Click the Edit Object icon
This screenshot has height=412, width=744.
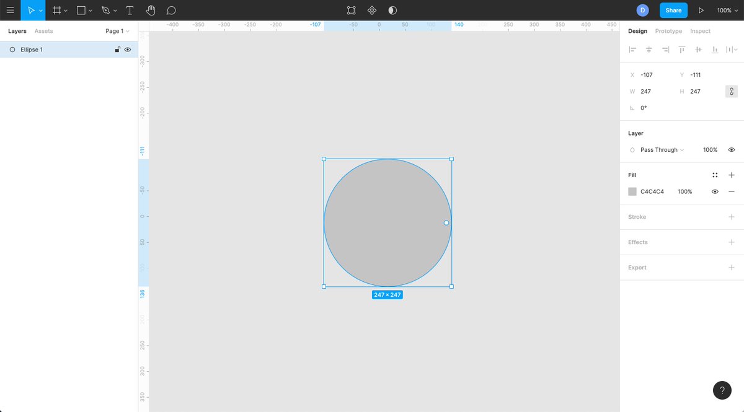[x=352, y=10]
